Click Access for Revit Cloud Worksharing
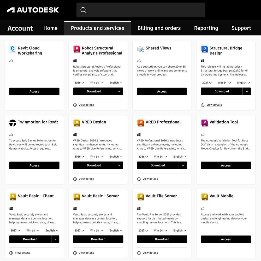The height and width of the screenshot is (261, 261). coord(34,91)
